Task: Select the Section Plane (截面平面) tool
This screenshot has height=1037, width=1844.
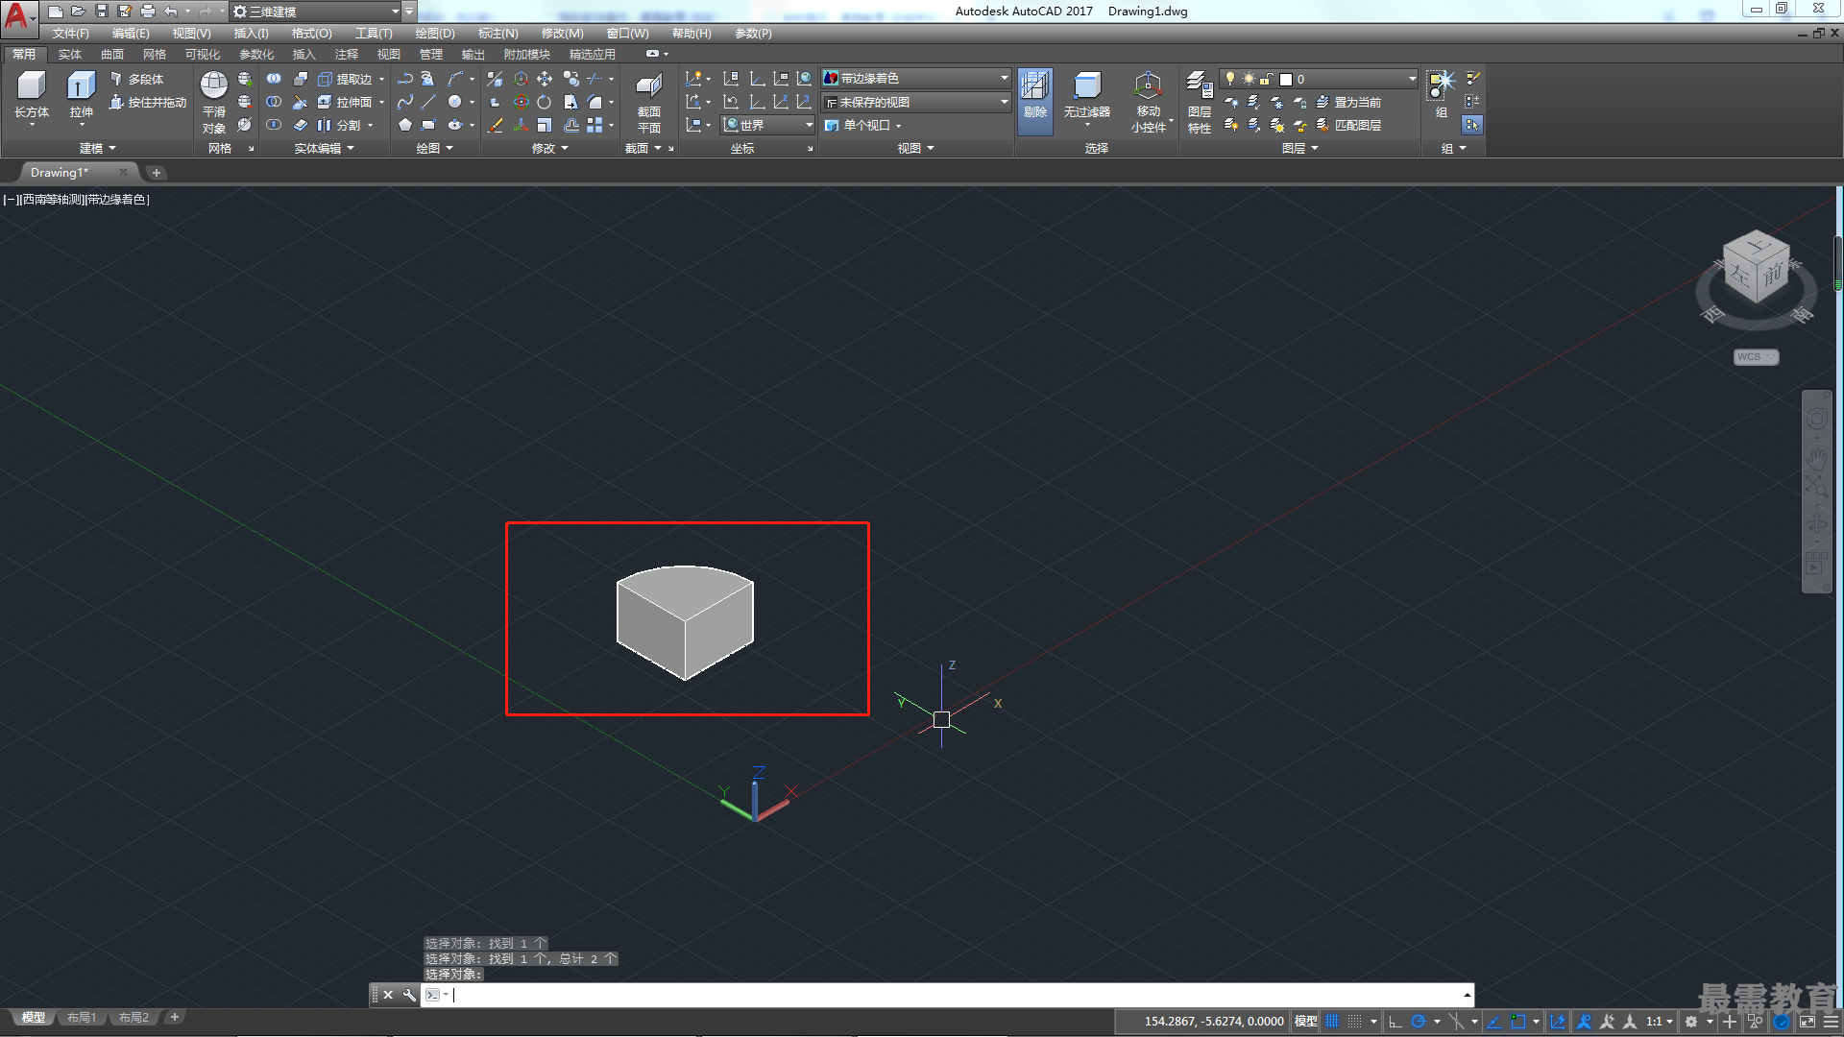Action: coord(649,102)
